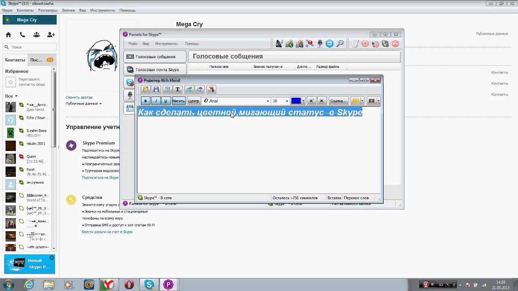
Task: Open Контакты menu in Skype menu bar
Action: (25, 10)
